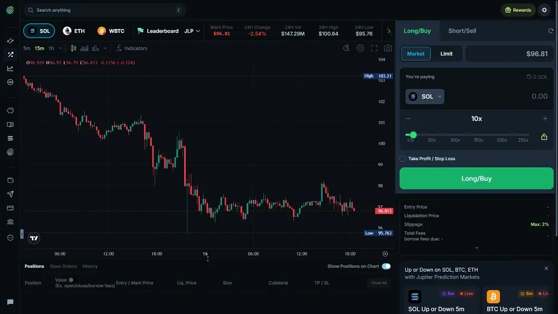Take a chart snapshot with camera icon
The image size is (558, 314).
tap(388, 48)
